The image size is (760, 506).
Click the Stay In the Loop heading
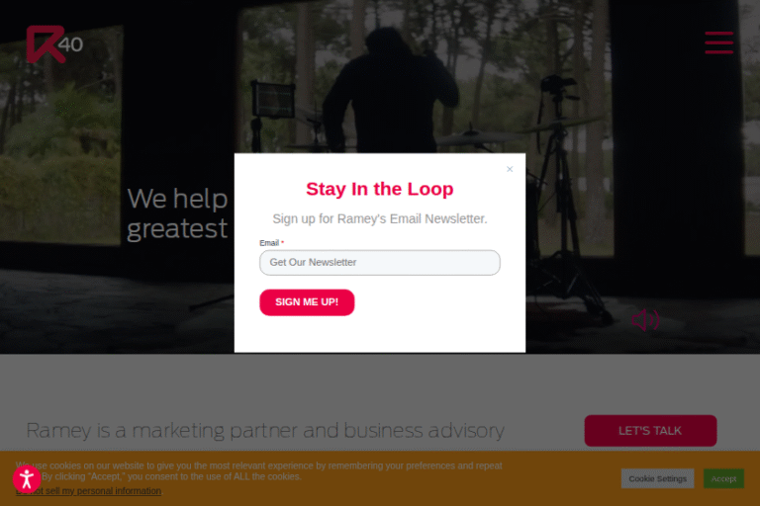click(x=380, y=189)
